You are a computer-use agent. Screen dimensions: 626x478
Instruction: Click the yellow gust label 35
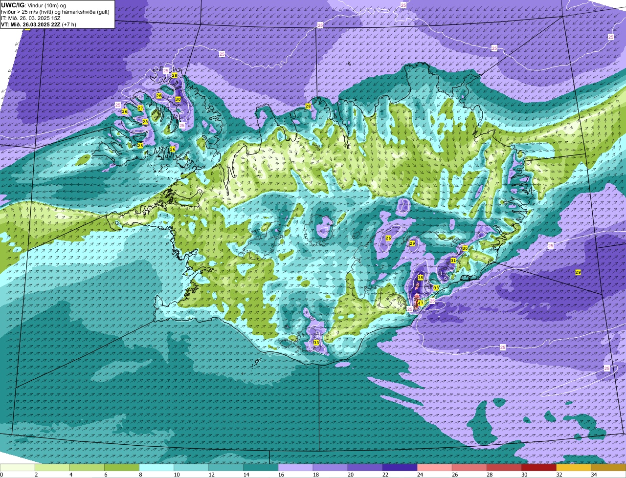click(x=421, y=278)
